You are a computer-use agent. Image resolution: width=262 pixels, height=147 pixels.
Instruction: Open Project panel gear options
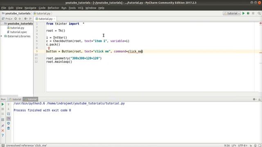26,19
